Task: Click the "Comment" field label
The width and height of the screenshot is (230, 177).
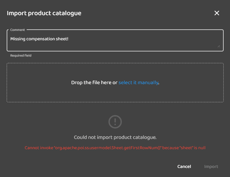Action: (18, 30)
